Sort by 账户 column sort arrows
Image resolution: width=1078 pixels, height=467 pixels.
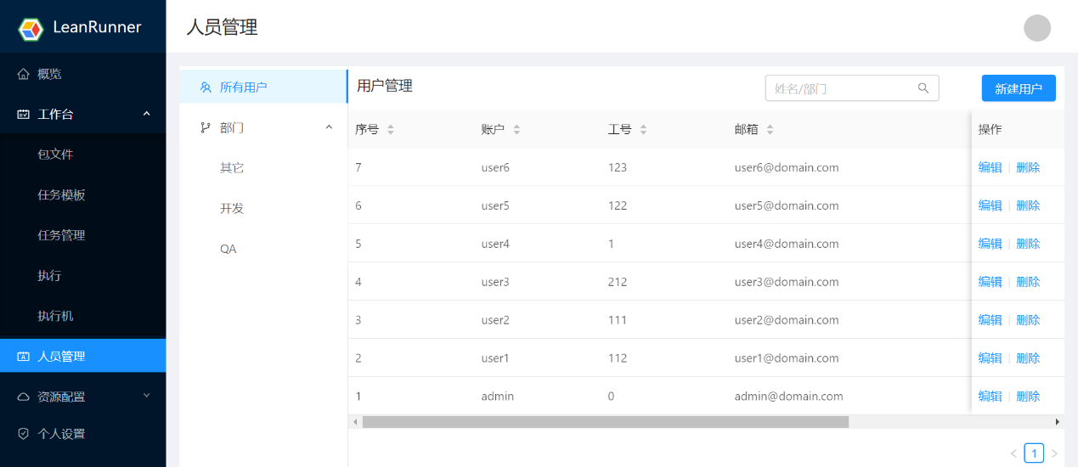pyautogui.click(x=516, y=130)
